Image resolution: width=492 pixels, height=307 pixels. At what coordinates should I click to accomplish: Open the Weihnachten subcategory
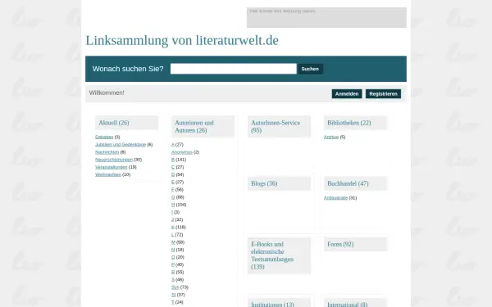click(108, 174)
